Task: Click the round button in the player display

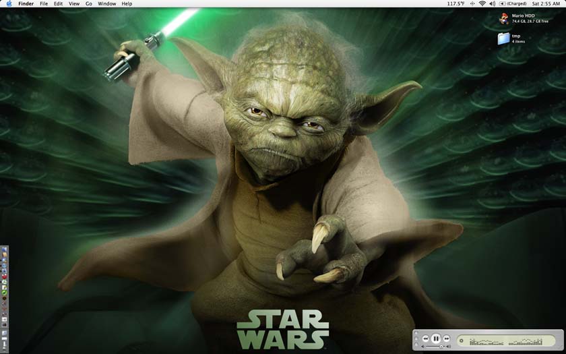Action: [462, 341]
